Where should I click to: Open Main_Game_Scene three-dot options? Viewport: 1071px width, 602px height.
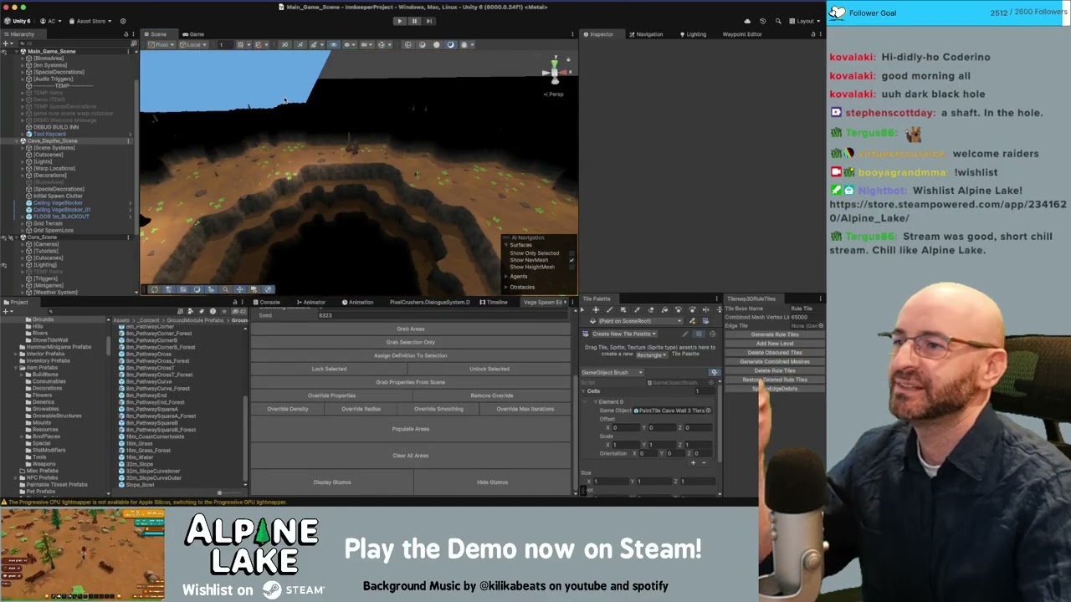128,51
